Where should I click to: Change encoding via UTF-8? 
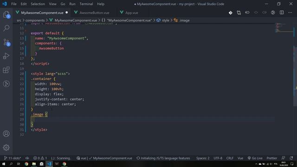pyautogui.click(x=218, y=158)
